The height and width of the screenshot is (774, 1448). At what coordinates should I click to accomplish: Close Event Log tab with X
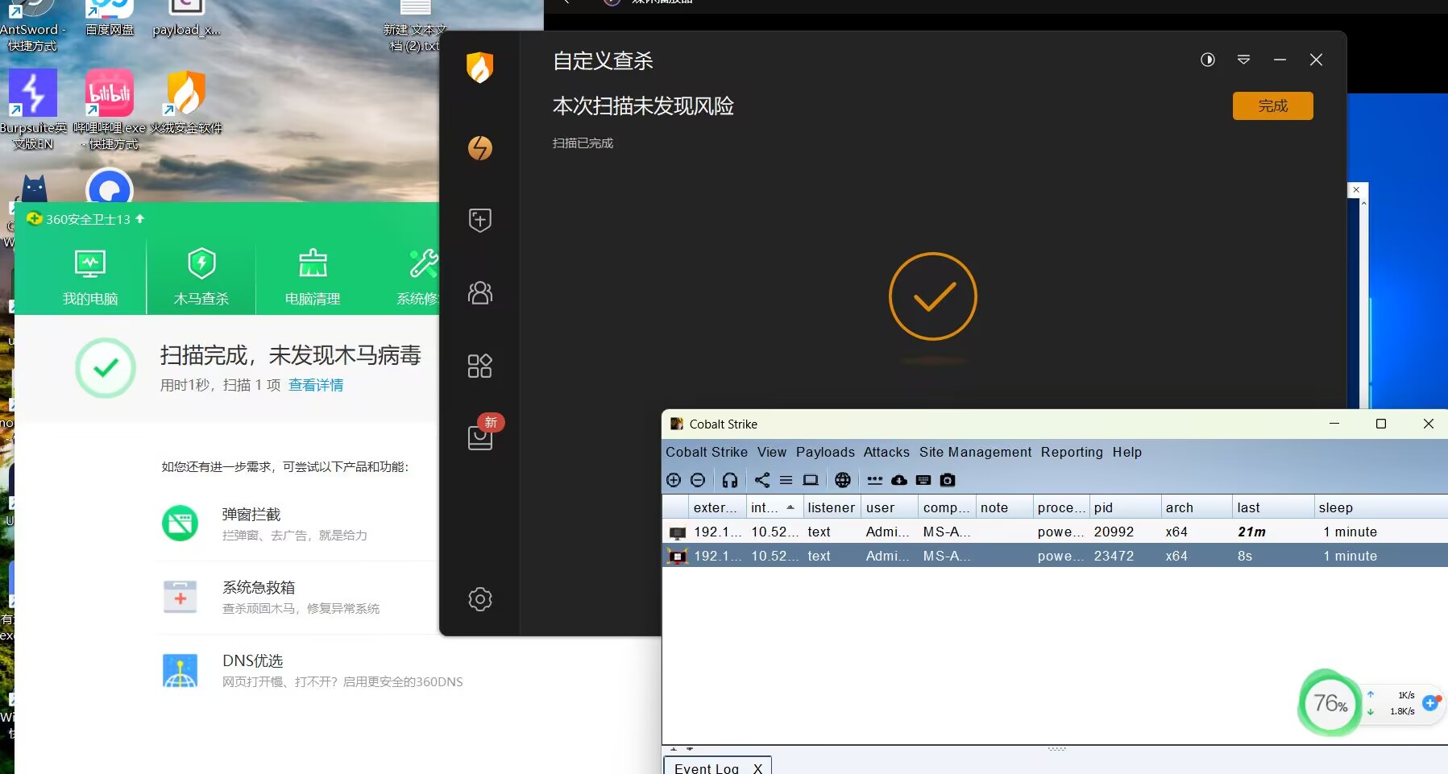click(757, 768)
